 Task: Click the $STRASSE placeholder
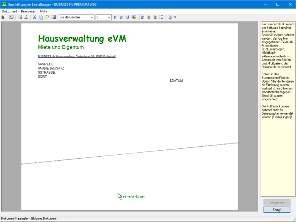coord(46,73)
